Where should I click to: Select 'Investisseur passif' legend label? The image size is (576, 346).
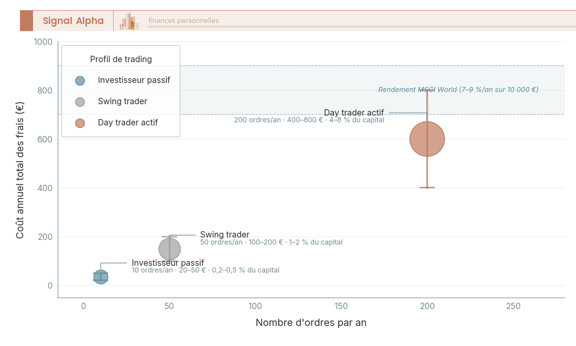[134, 80]
